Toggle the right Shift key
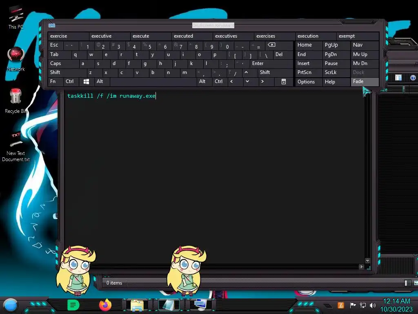The image size is (418, 314). 276,72
